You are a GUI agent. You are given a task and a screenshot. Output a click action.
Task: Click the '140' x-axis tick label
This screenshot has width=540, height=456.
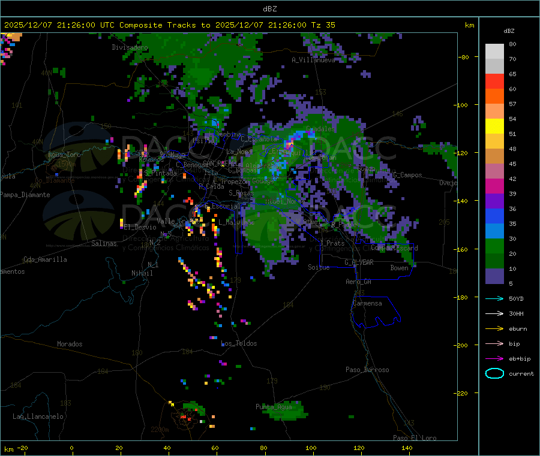pyautogui.click(x=407, y=448)
